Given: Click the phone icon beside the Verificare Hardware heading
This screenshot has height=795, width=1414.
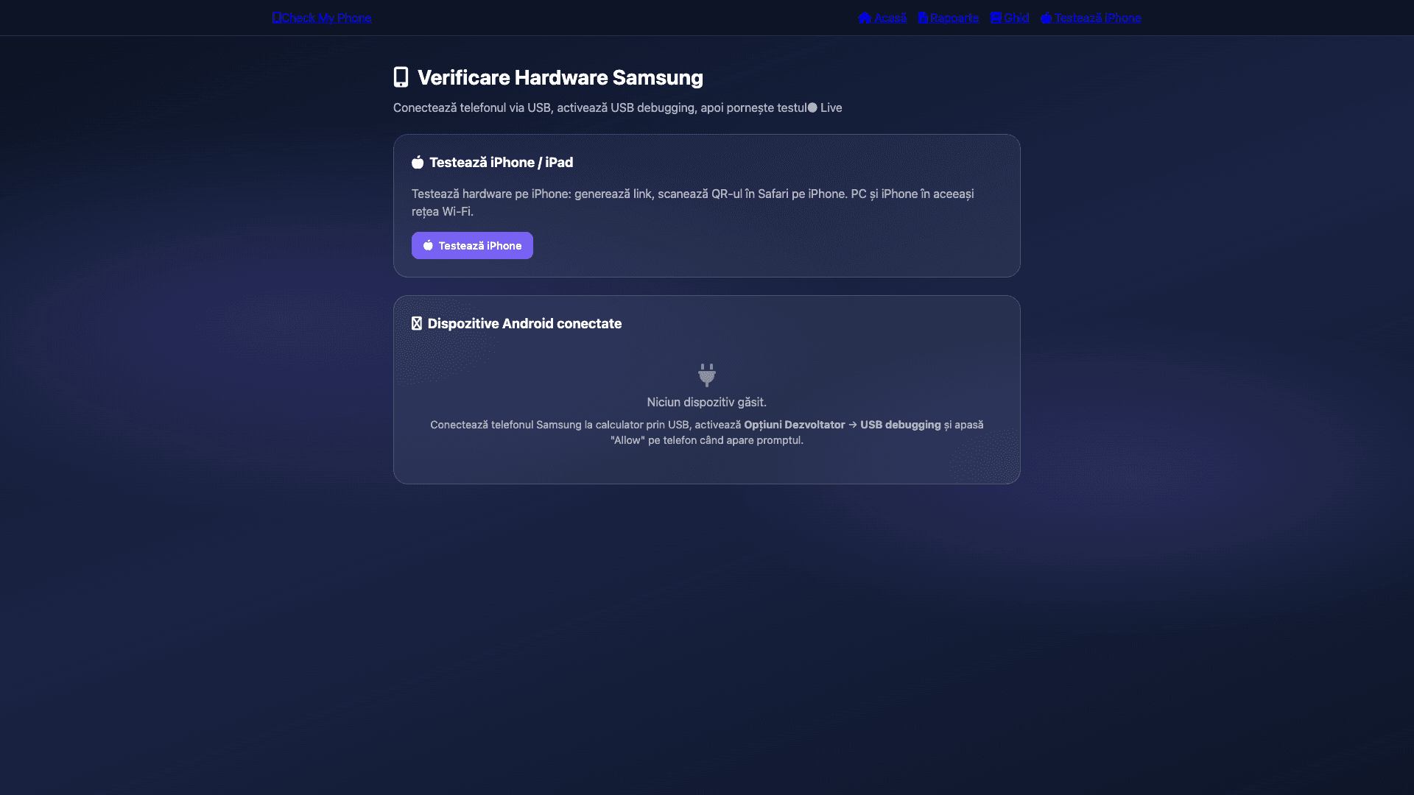Looking at the screenshot, I should [401, 77].
